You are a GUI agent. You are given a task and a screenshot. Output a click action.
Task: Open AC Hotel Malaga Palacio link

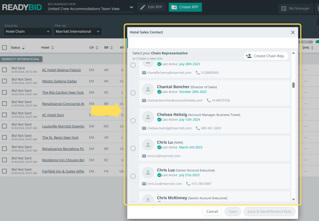61,70
